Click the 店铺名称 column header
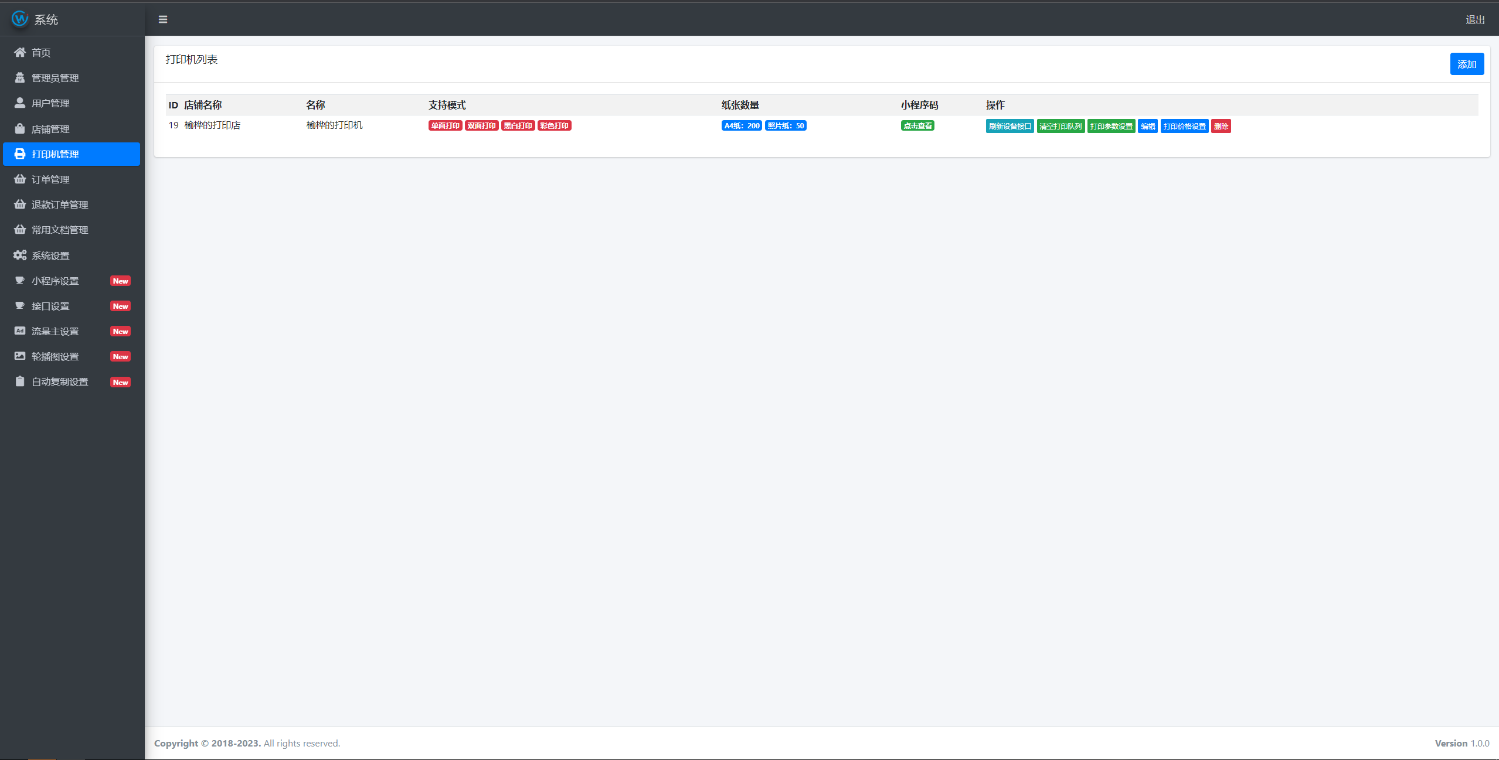 pos(203,105)
